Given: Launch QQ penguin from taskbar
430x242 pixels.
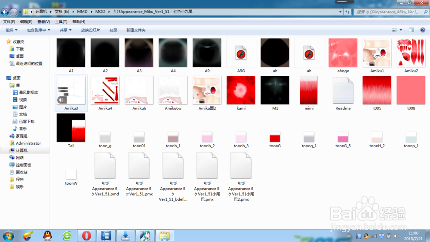Looking at the screenshot, I should [47, 236].
